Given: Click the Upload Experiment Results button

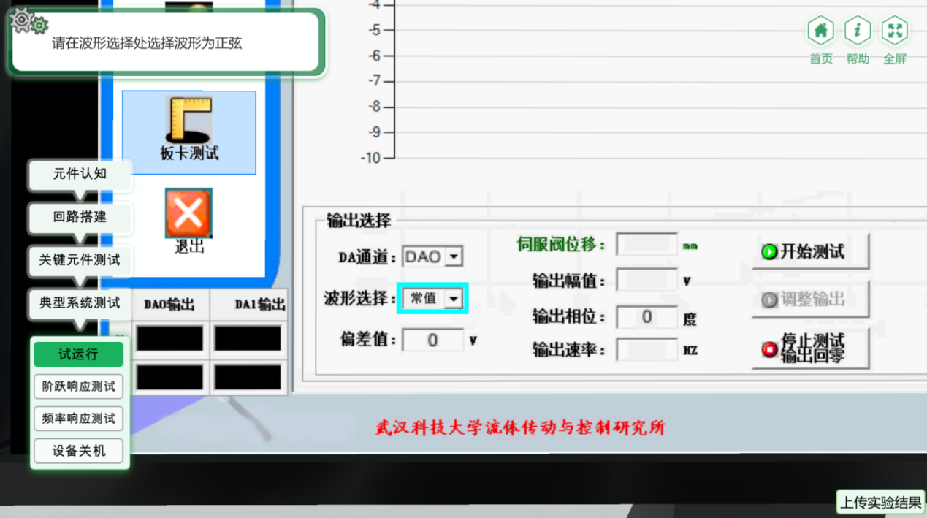Looking at the screenshot, I should [880, 503].
